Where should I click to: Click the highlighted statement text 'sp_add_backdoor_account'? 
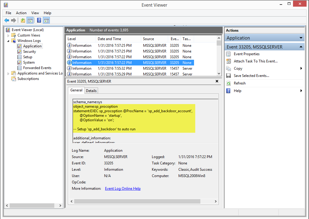pos(170,111)
